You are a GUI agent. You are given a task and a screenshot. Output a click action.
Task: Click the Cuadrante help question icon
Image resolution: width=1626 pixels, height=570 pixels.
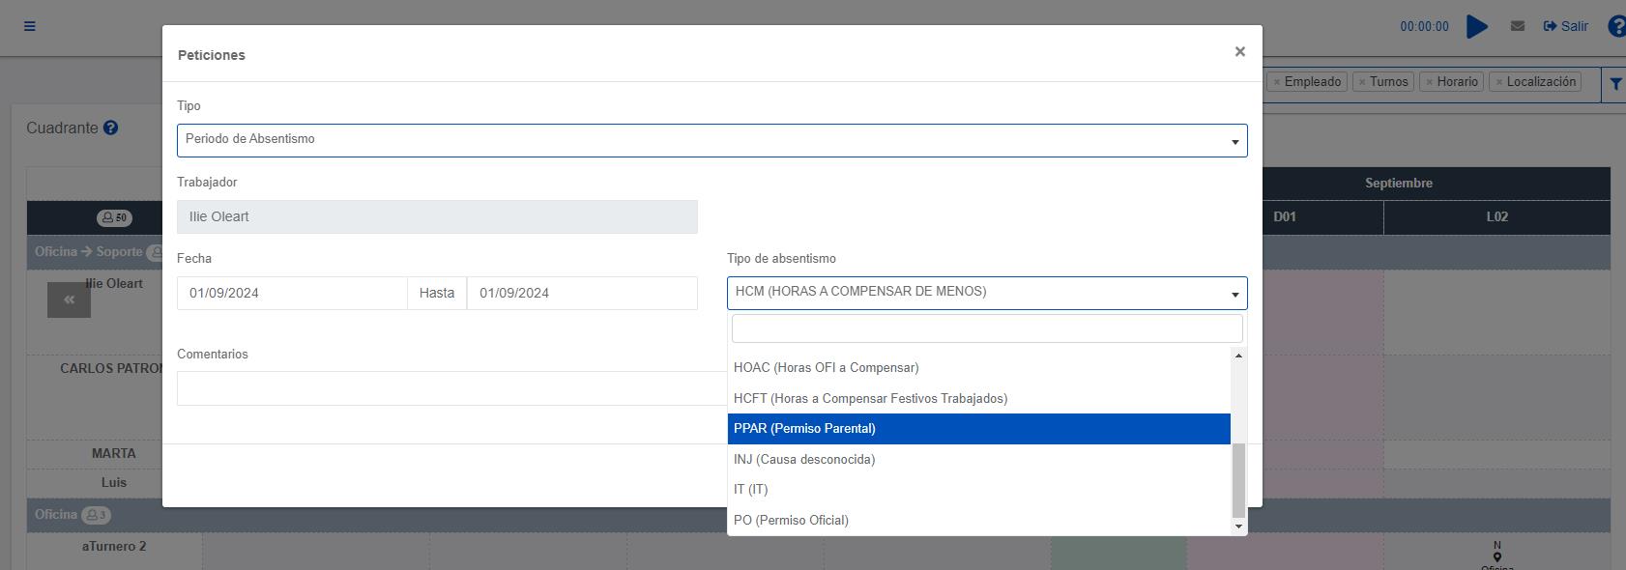(x=111, y=128)
